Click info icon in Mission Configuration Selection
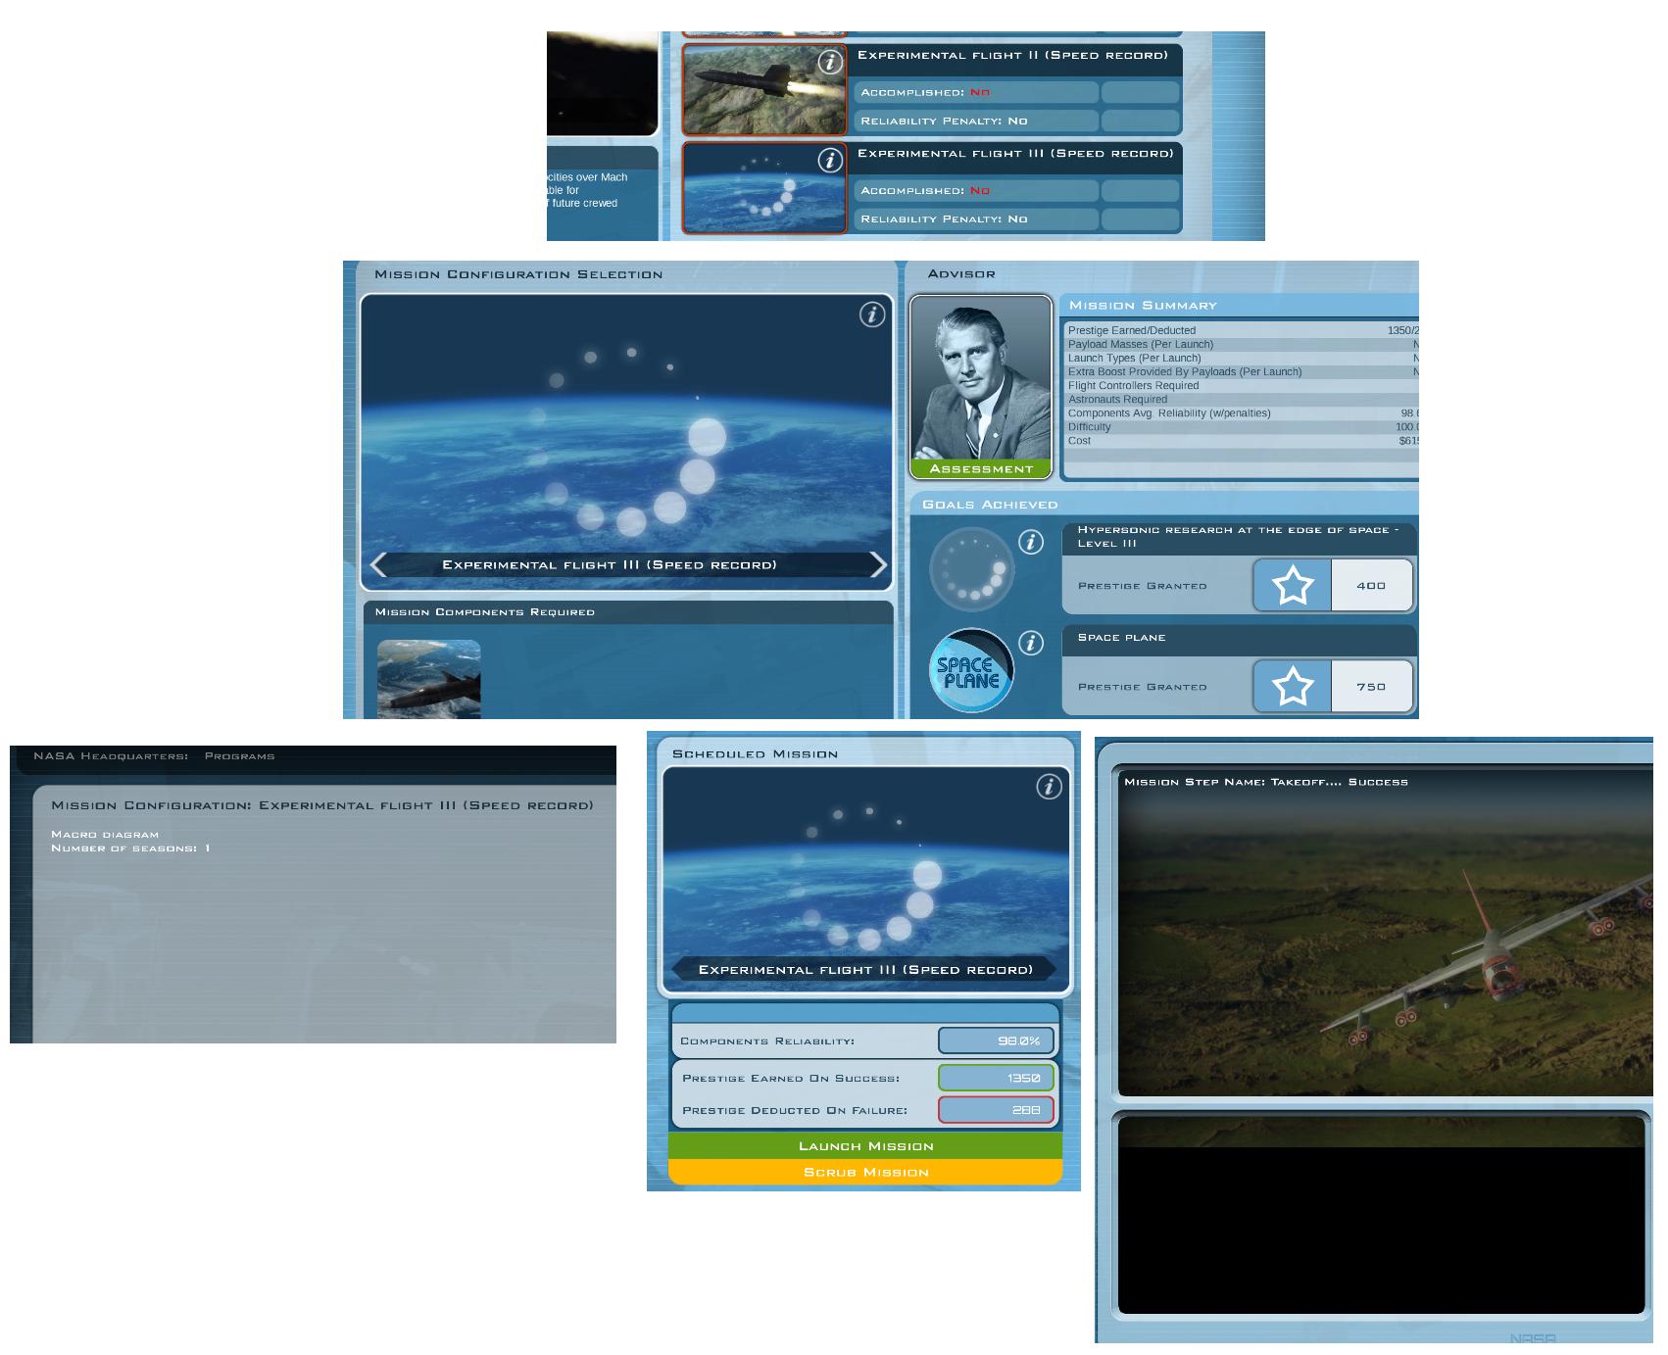 coord(872,315)
